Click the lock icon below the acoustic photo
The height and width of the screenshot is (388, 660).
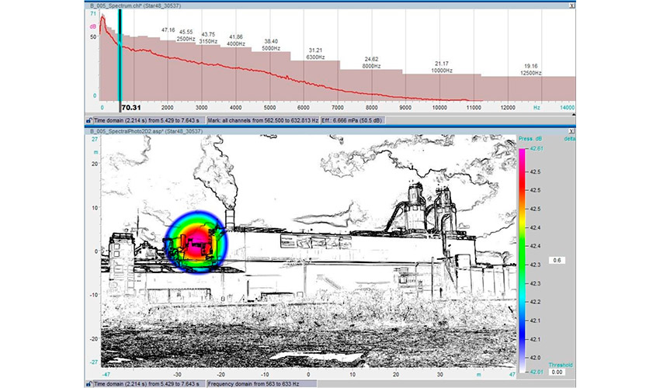[x=89, y=384]
